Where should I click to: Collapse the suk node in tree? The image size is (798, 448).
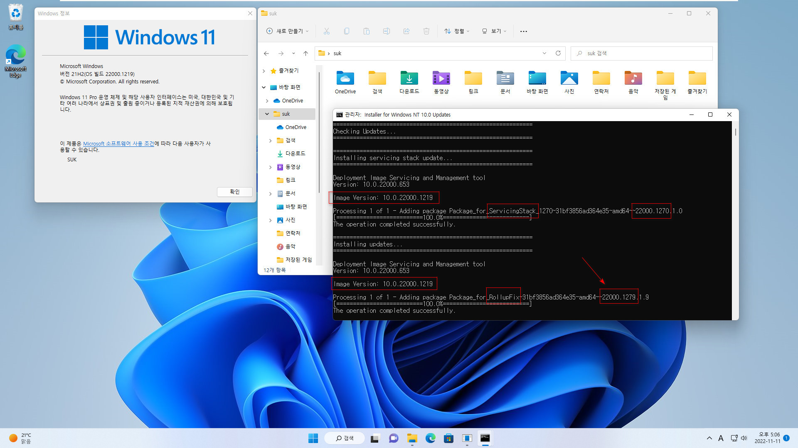click(x=267, y=114)
